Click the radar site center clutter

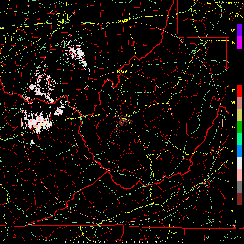coord(124,120)
